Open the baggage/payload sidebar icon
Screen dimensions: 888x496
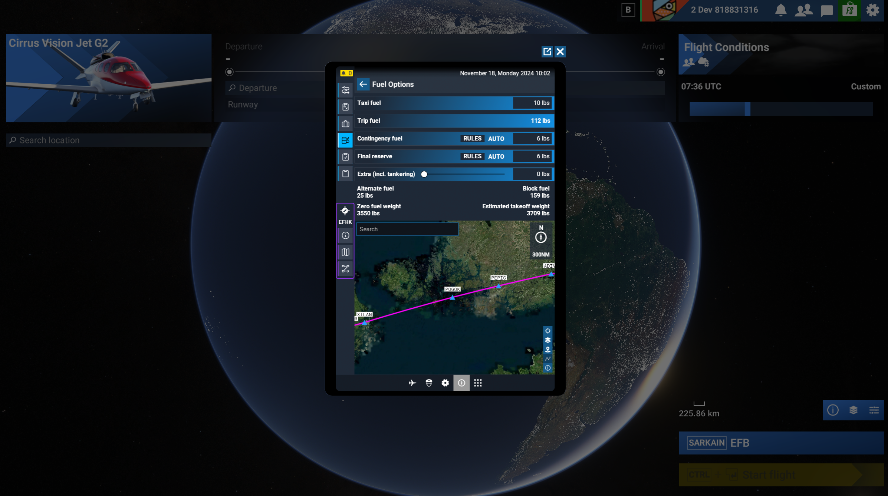[x=345, y=124]
